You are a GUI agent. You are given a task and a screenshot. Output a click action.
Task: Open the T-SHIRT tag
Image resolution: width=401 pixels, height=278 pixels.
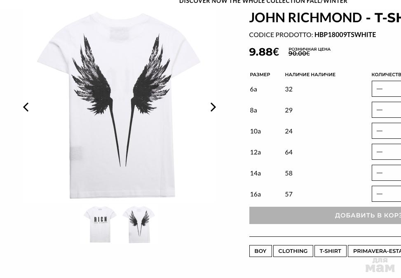[x=331, y=251]
